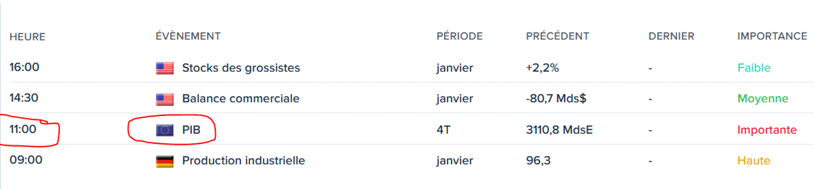814x189 pixels.
Task: Click the PRÉCÉDENT column header
Action: click(x=557, y=36)
